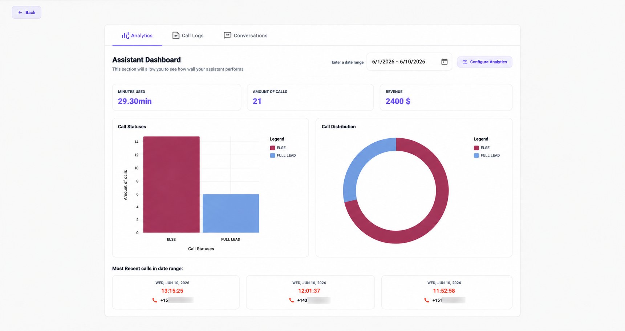Click the sliders icon in Configure Analytics

465,62
